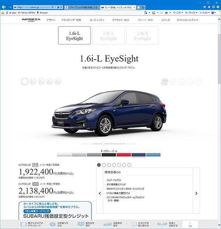Click the feeds icon in command bar
Image resolution: width=221 pixels, height=229 pixels.
[x=154, y=13]
